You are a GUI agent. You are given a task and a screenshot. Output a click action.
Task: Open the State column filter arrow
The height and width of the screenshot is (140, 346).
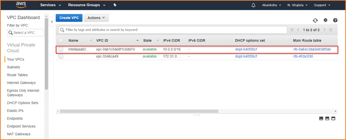tap(158, 41)
